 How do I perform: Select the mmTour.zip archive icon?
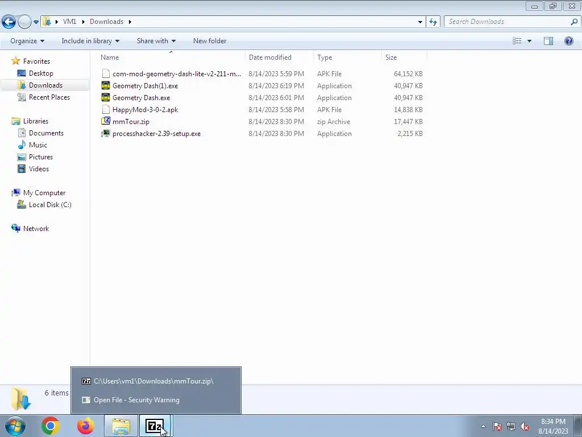click(105, 122)
